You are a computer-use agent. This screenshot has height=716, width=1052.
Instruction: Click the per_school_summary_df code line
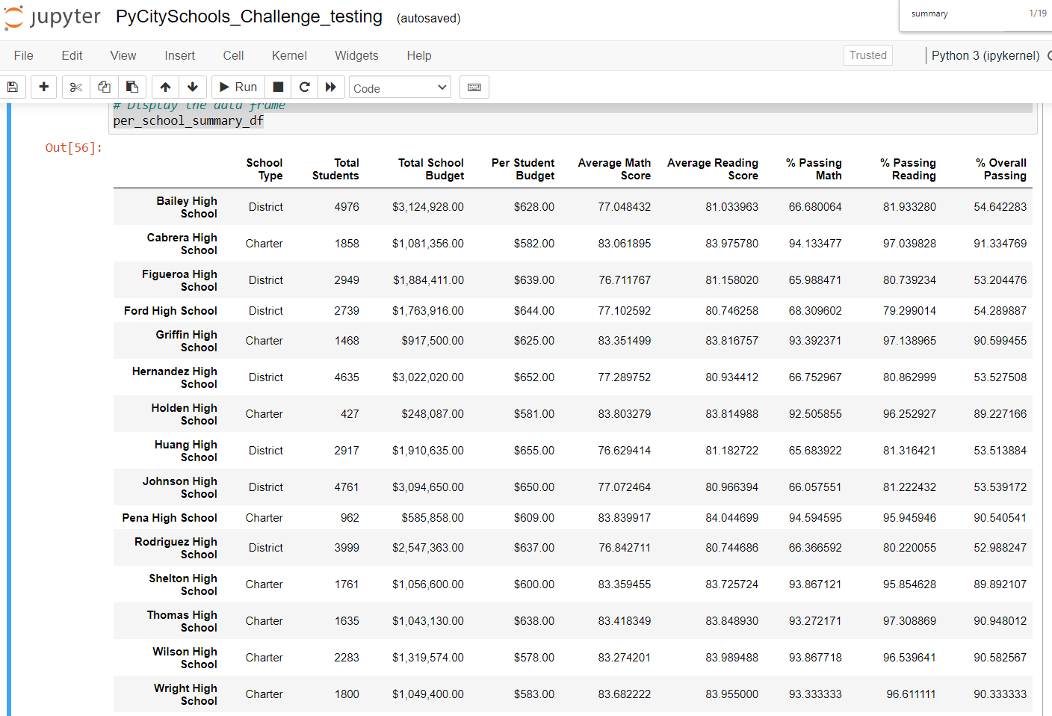point(188,120)
